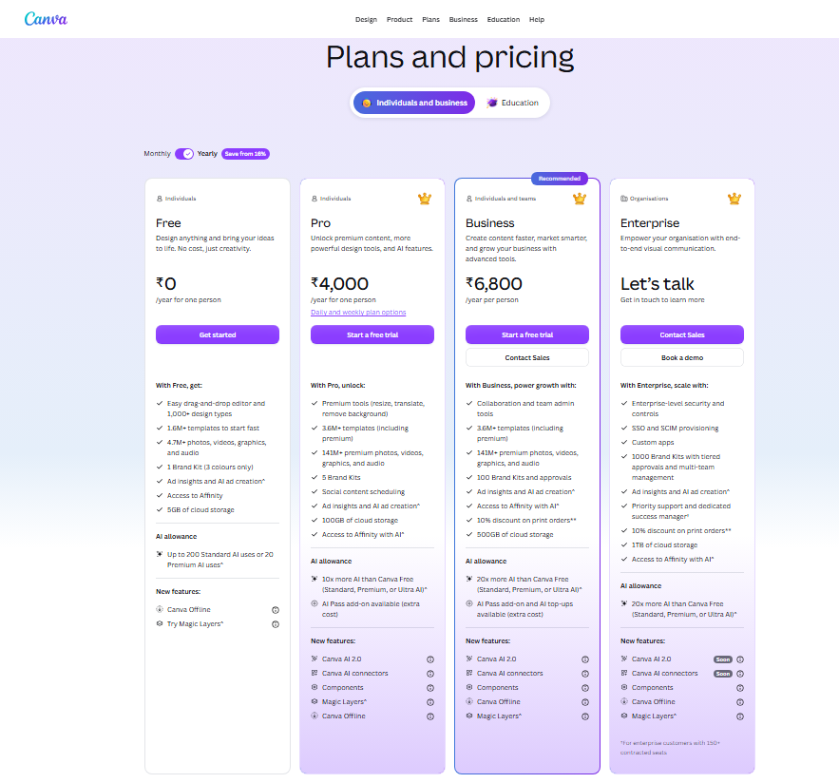Viewport: 839px width, 783px height.
Task: Open Daily and weekly plan options link
Action: (358, 313)
